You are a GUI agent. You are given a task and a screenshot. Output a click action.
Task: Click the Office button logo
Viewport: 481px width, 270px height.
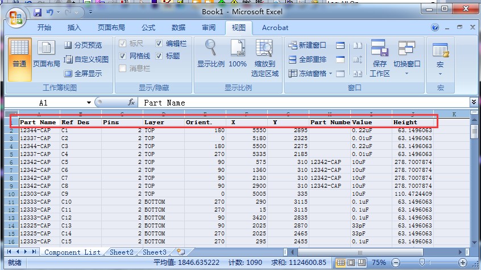pos(16,18)
